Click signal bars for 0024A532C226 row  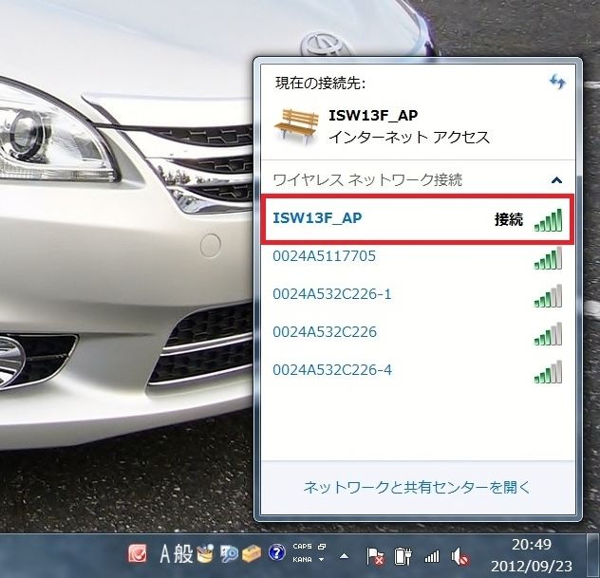click(x=549, y=334)
